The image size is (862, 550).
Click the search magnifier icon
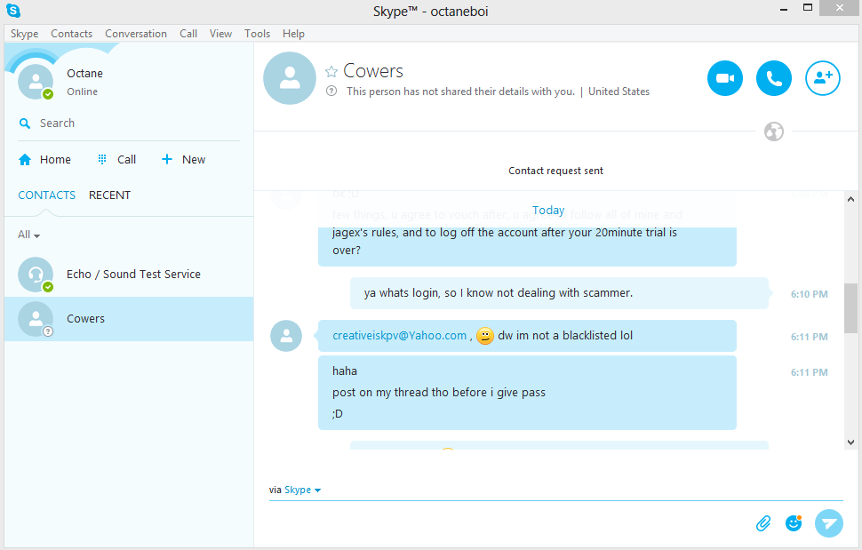click(24, 124)
